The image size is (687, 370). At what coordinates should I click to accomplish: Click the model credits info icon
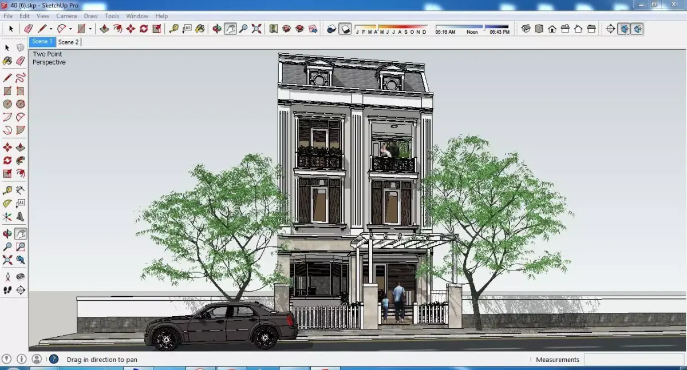tap(22, 359)
